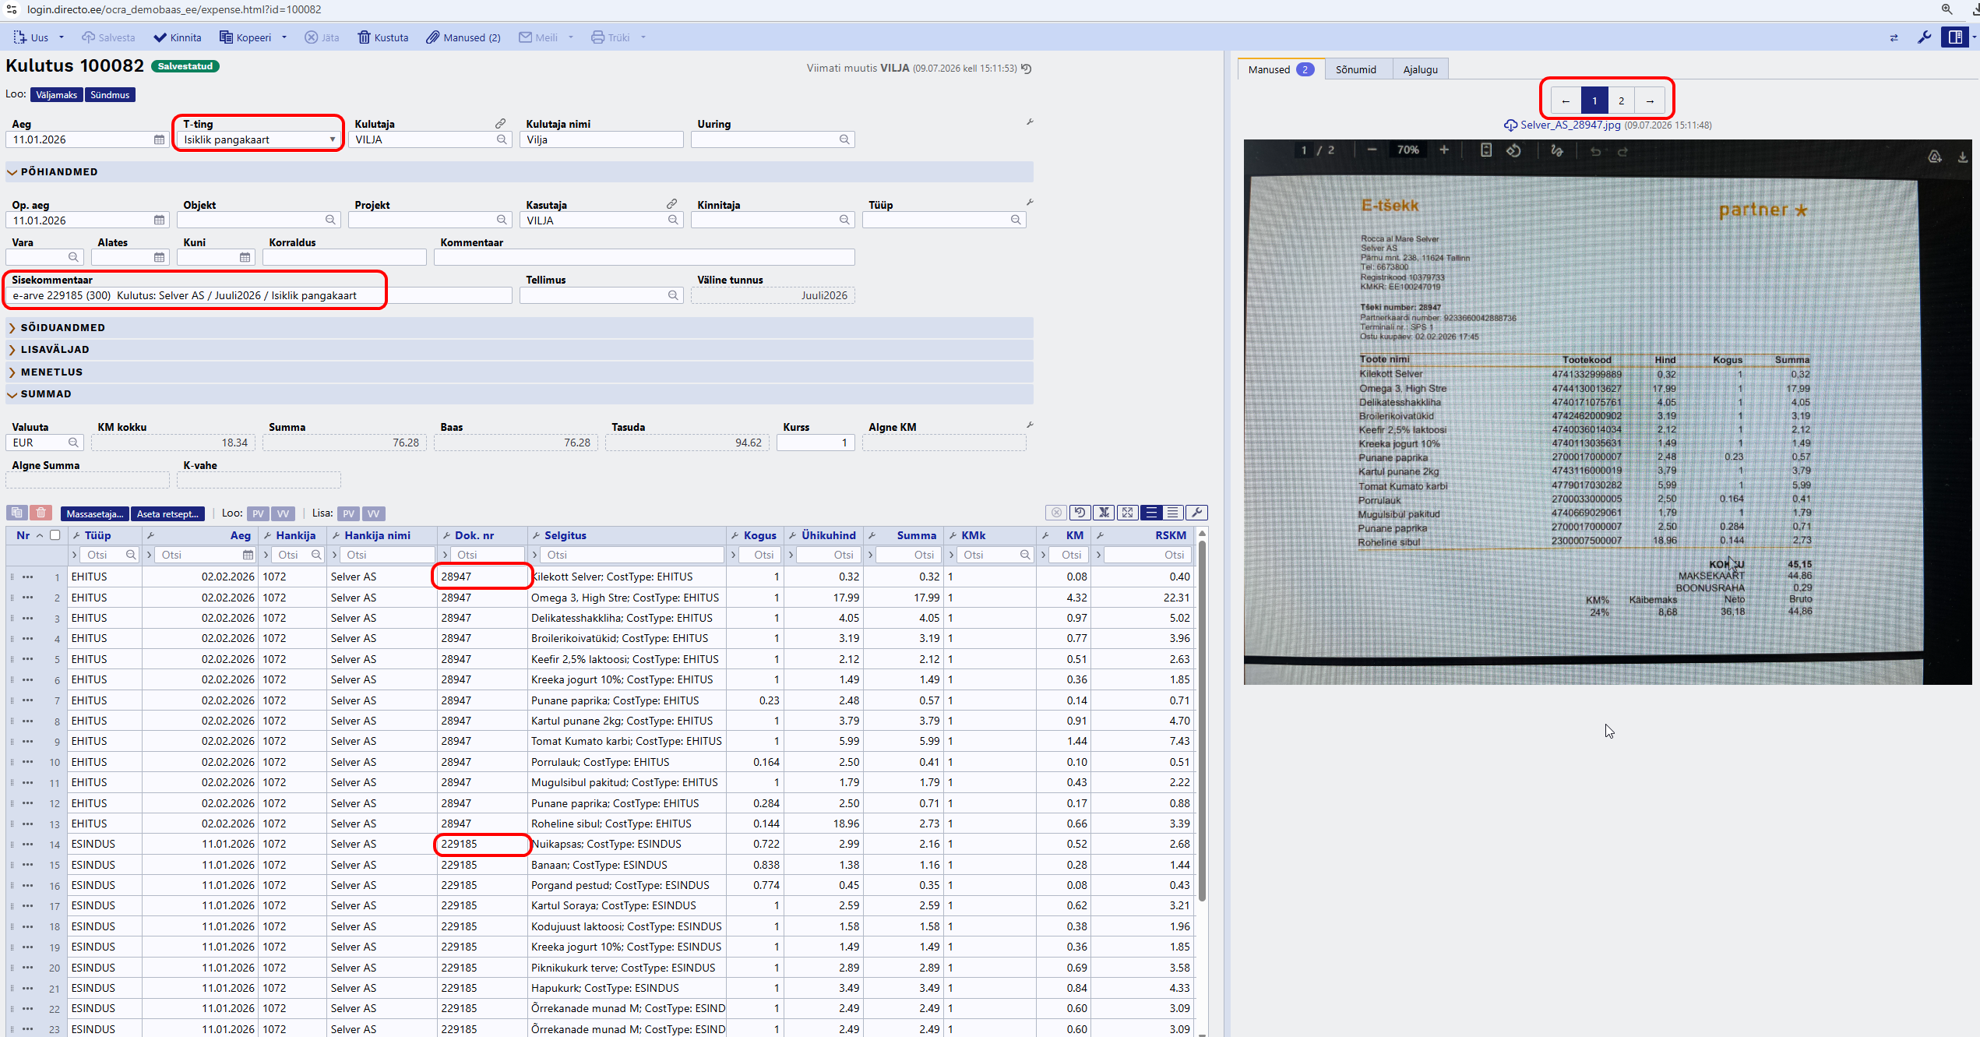Screen dimensions: 1980x1037
Task: Open the Selver_AS_28947.jpg file link
Action: 1570,125
